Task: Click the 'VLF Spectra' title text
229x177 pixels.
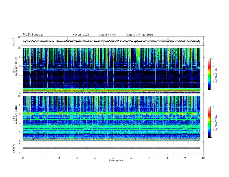Action: click(33, 35)
